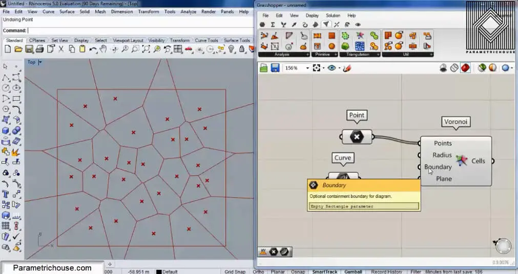Toggle wireframe preview mode icon in Grasshopper
518x274 pixels.
click(454, 68)
